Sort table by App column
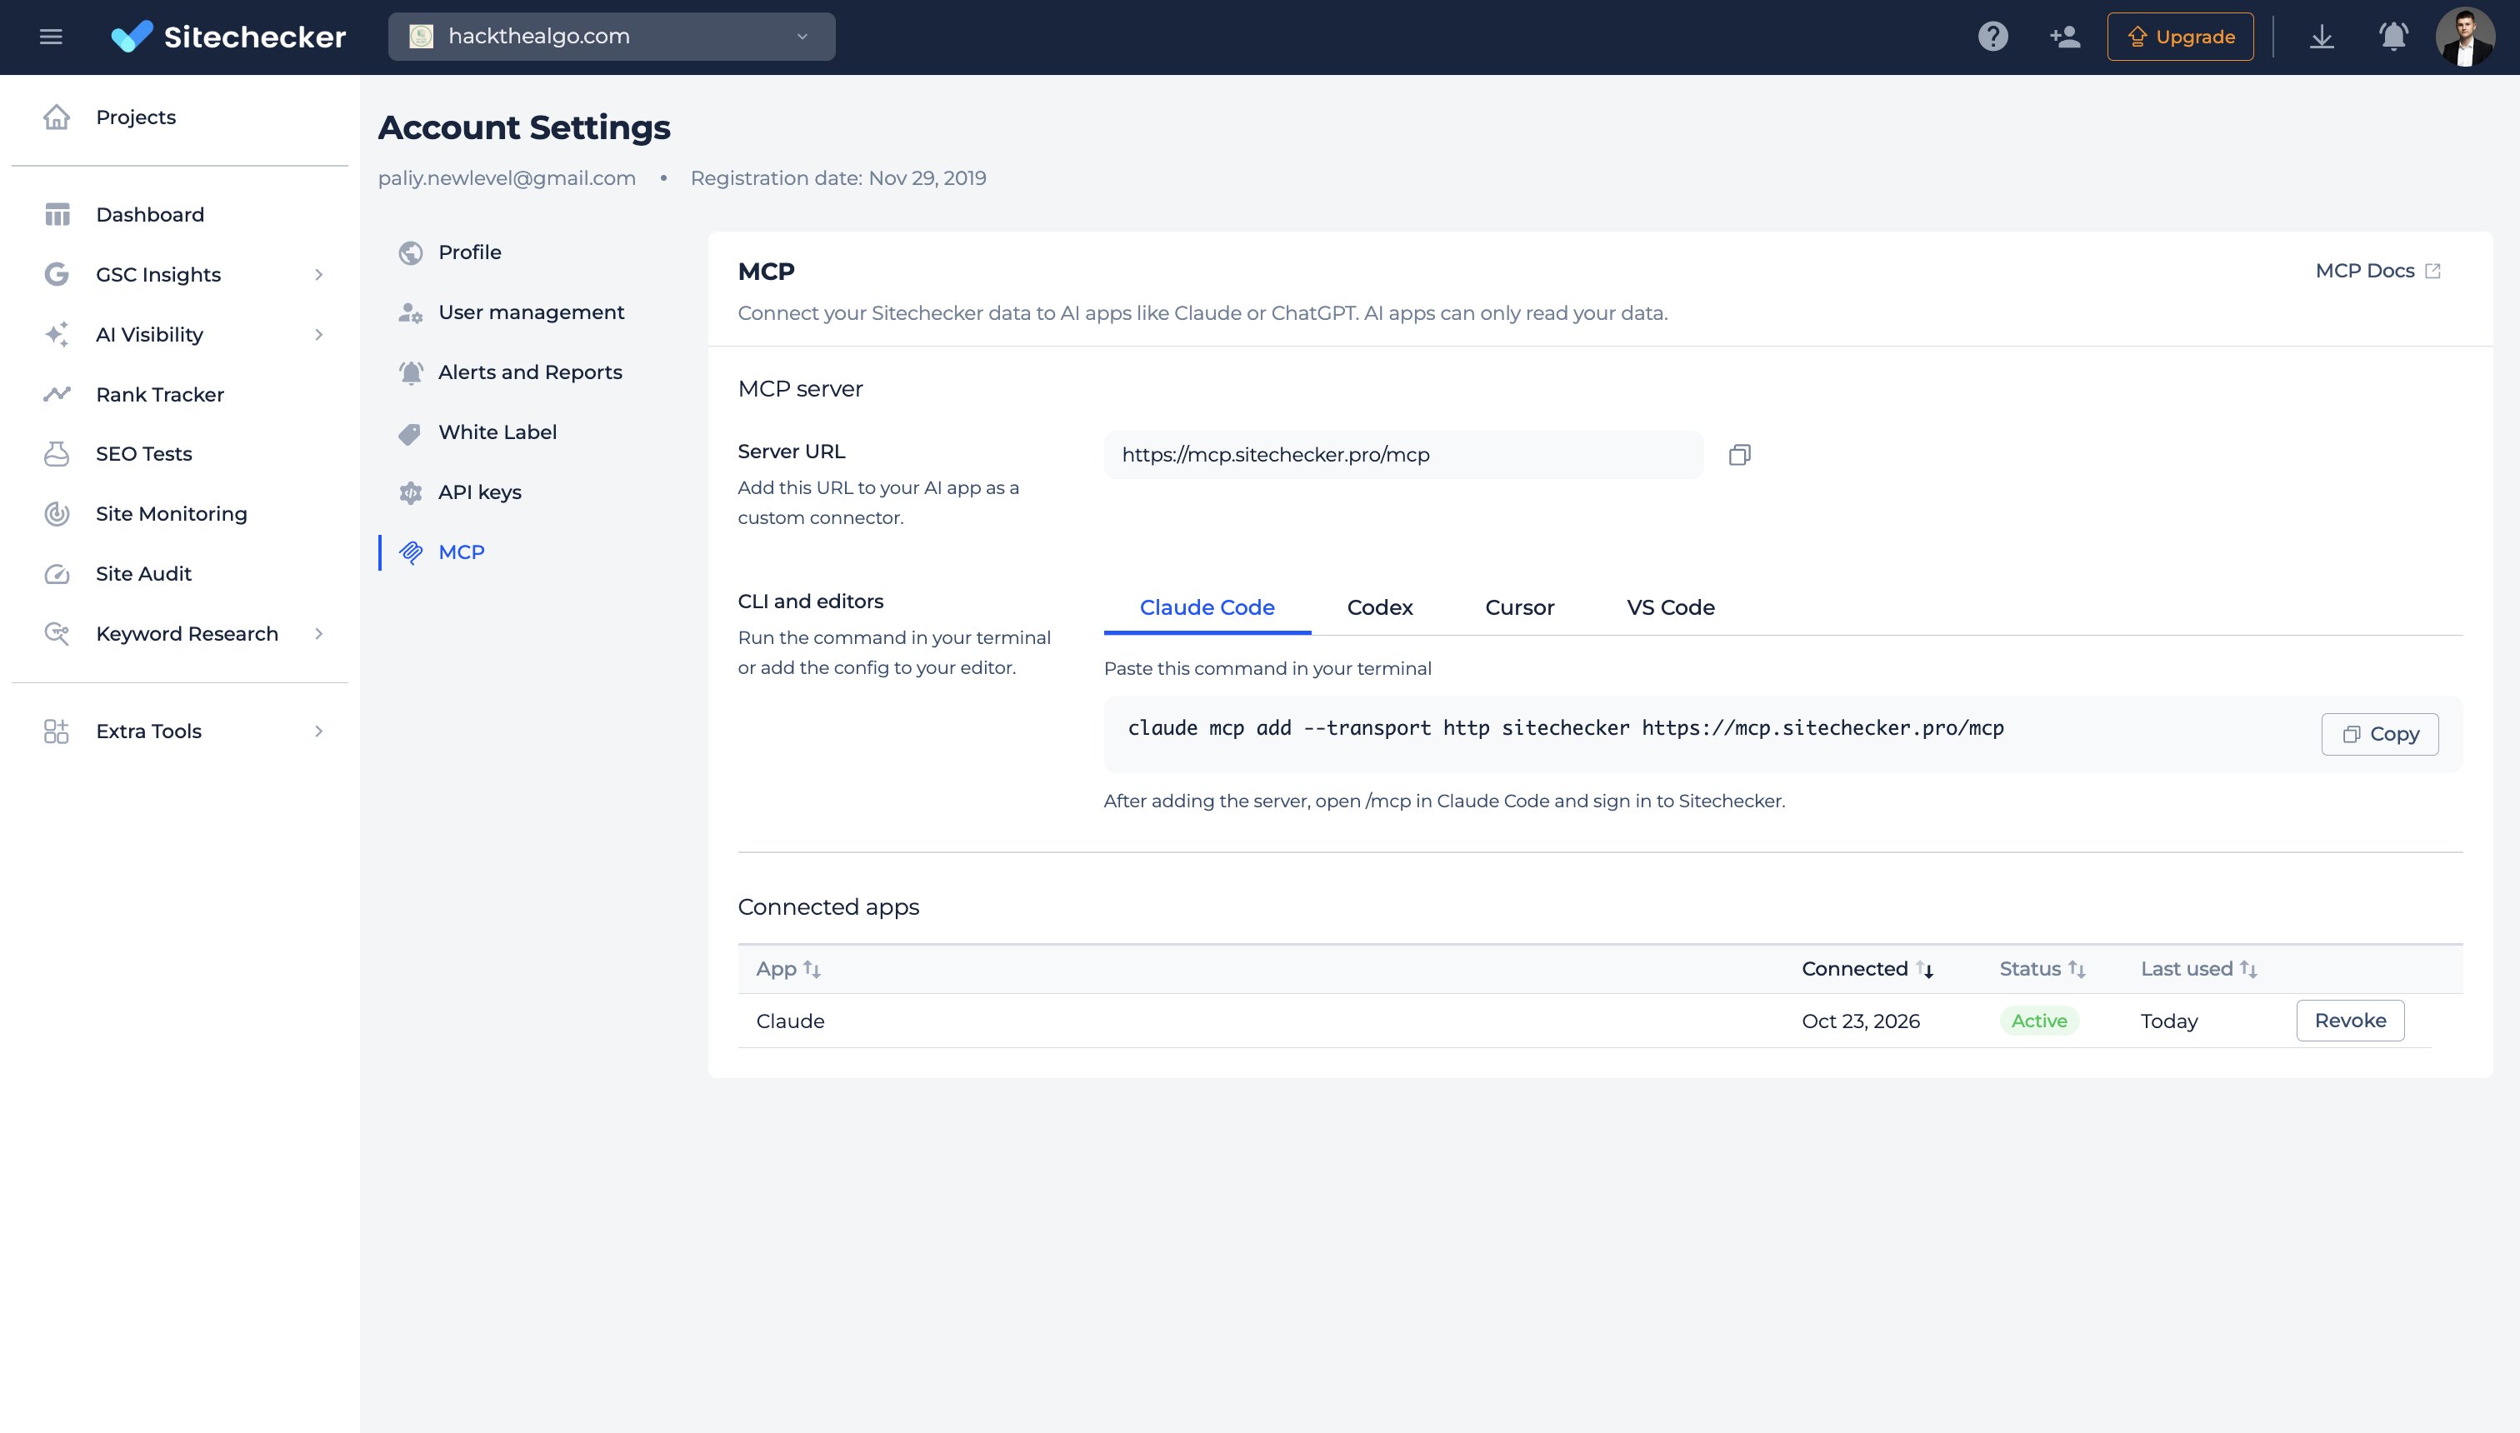Image resolution: width=2520 pixels, height=1433 pixels. pyautogui.click(x=788, y=970)
